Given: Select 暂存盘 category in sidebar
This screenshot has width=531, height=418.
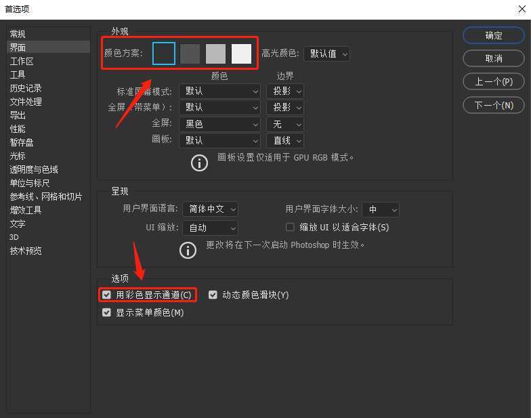Looking at the screenshot, I should tap(48, 142).
